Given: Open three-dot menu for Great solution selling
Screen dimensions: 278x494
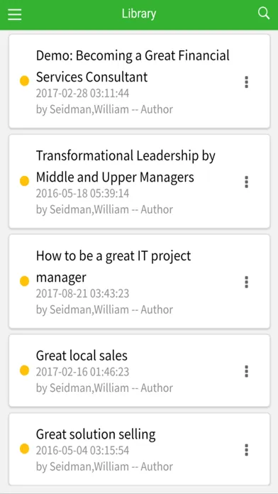Looking at the screenshot, I should click(x=247, y=450).
